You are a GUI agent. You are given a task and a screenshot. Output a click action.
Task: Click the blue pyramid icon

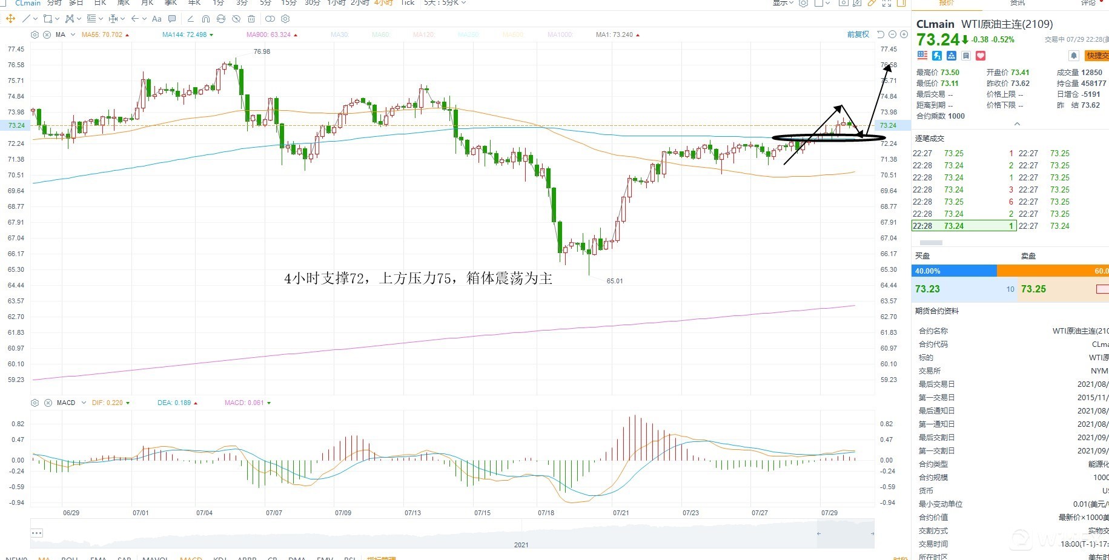[952, 56]
